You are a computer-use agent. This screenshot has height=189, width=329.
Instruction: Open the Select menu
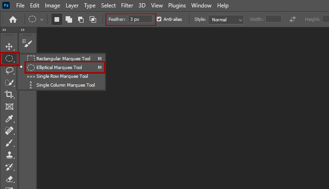(108, 6)
